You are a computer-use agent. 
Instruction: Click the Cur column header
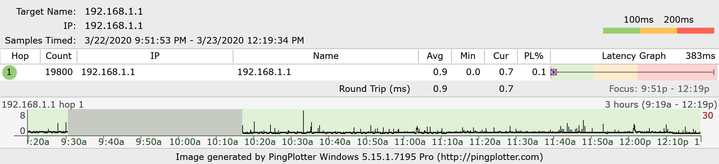click(501, 56)
